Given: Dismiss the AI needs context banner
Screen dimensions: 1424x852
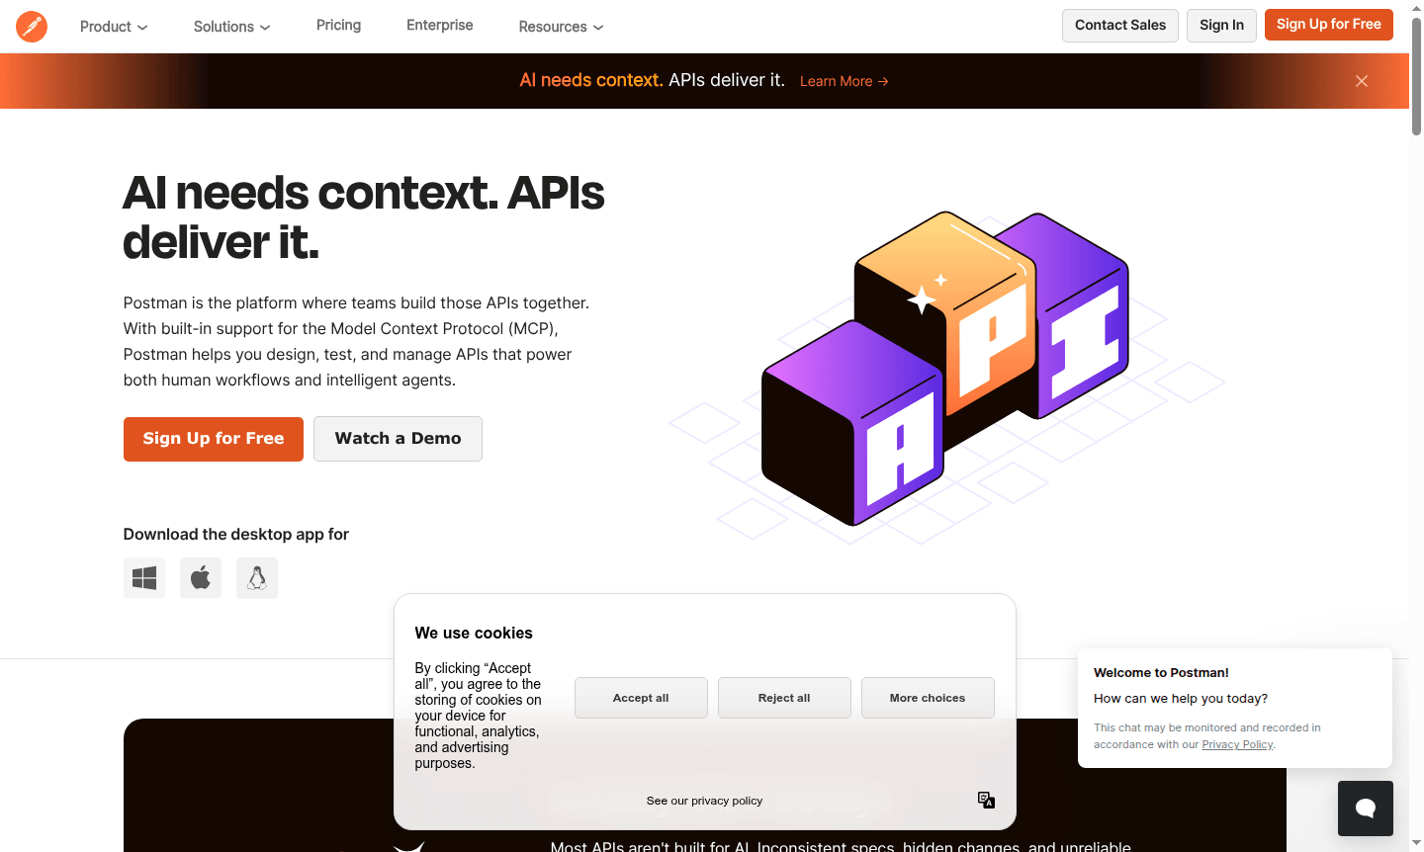Looking at the screenshot, I should coord(1362,80).
